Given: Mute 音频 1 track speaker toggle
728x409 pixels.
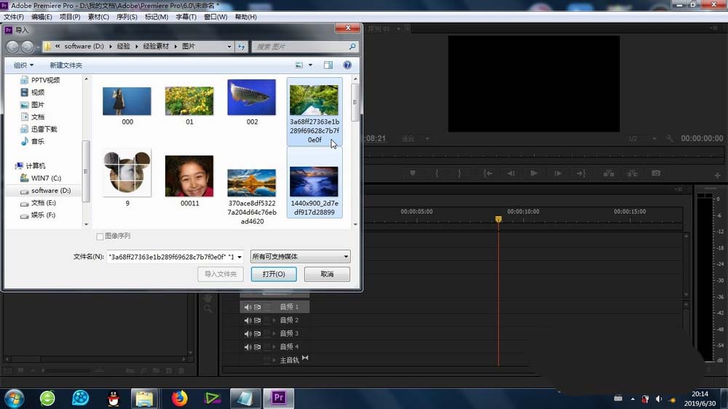Looking at the screenshot, I should pyautogui.click(x=248, y=307).
